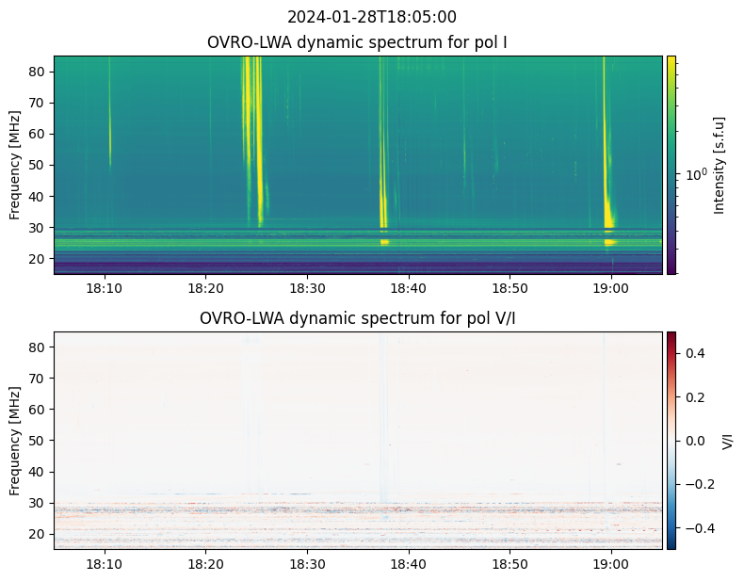Viewport: 744px width, 581px height.
Task: Select the pol V/I dynamic spectrum title
Action: [x=358, y=318]
